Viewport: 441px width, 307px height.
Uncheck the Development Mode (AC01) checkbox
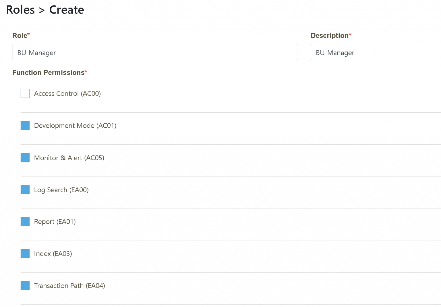(25, 126)
